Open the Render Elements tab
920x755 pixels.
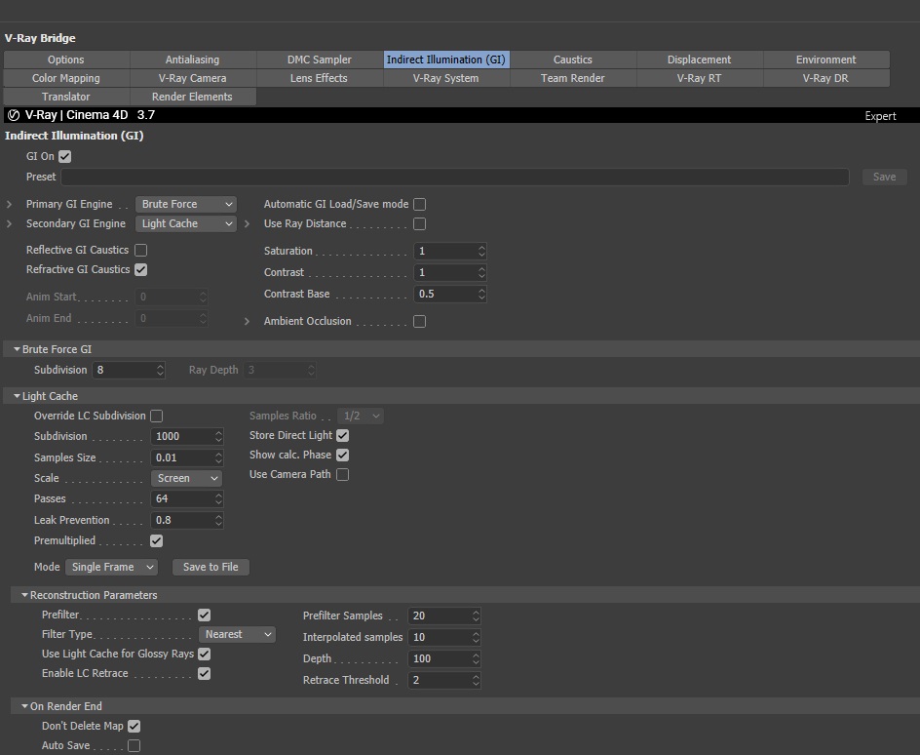192,97
